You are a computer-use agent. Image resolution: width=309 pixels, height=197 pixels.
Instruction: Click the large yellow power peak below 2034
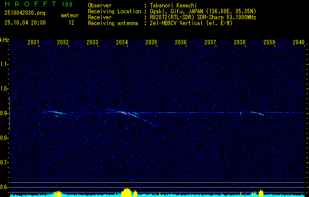(127, 192)
